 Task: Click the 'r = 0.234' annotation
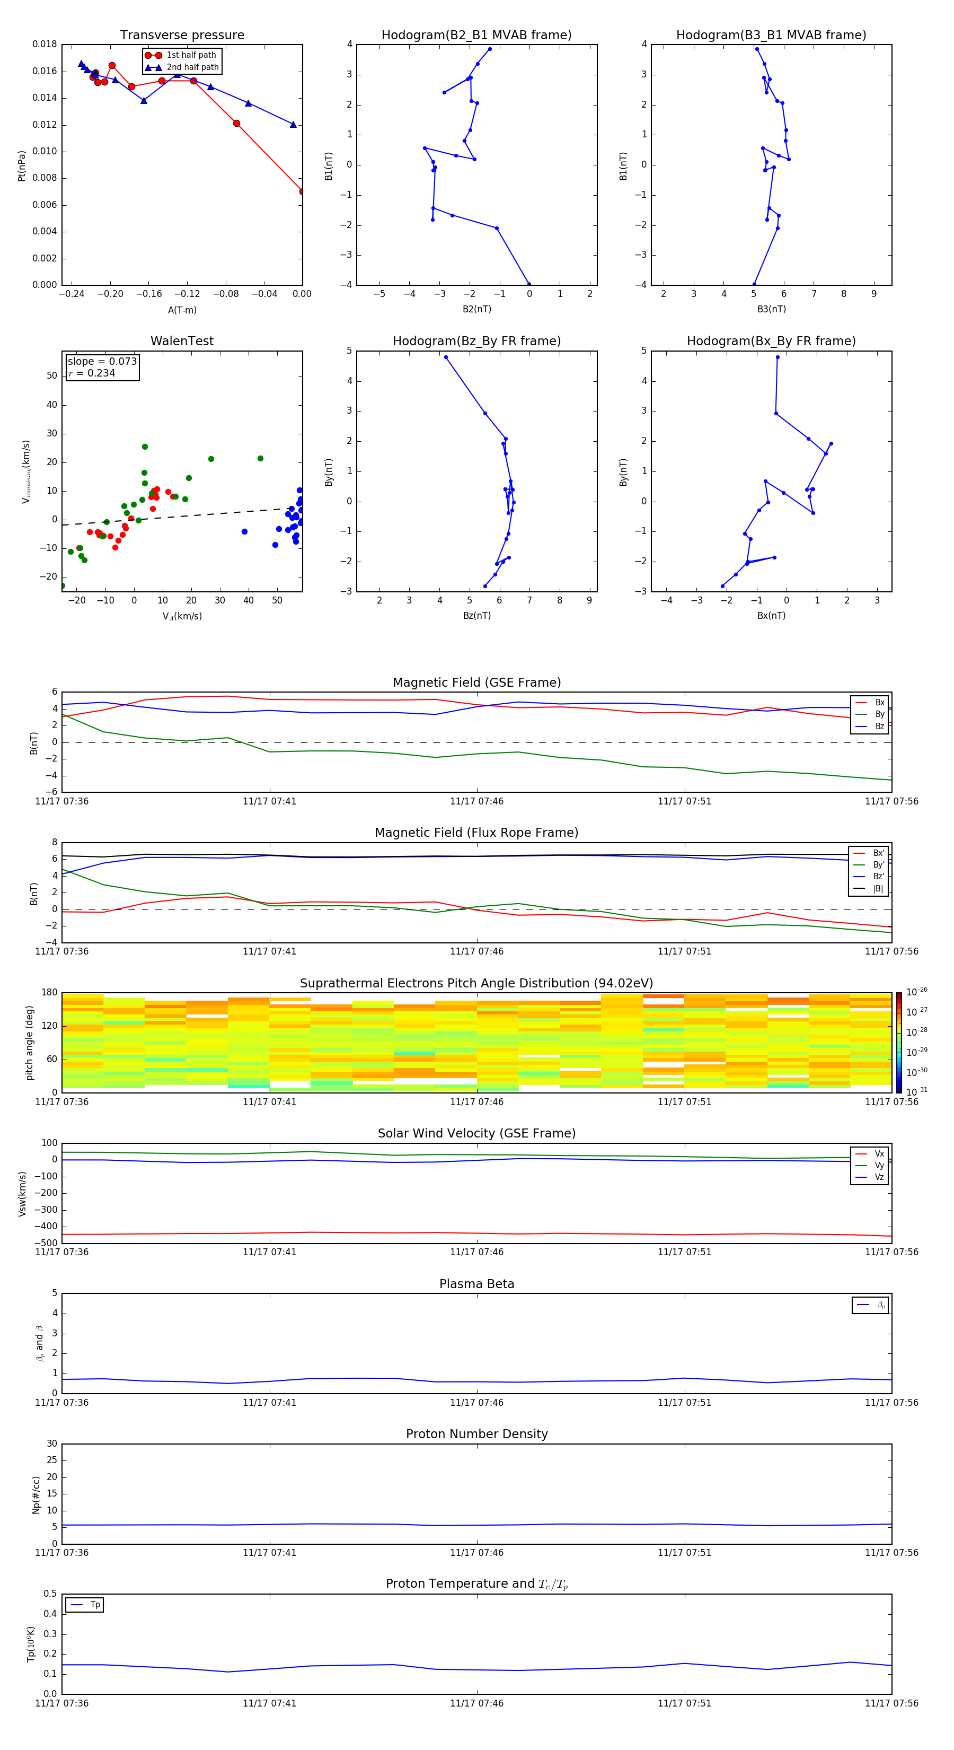[92, 373]
